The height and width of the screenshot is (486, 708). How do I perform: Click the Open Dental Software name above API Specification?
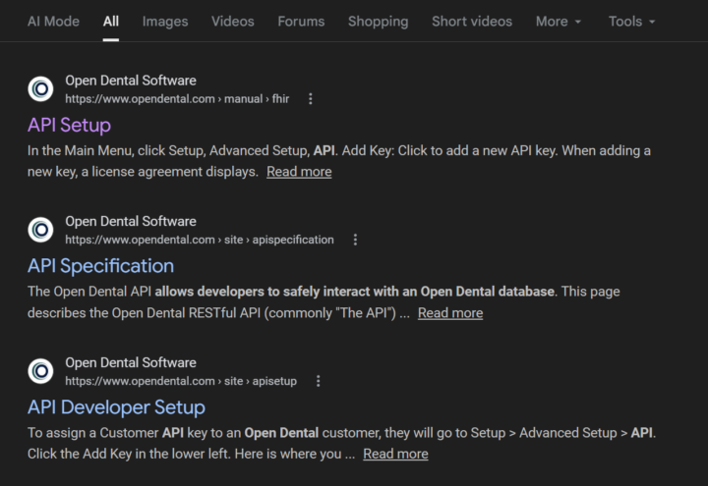[131, 221]
